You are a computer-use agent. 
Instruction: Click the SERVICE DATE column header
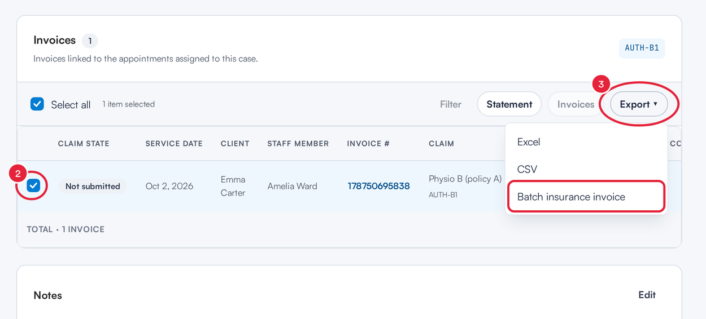[174, 144]
